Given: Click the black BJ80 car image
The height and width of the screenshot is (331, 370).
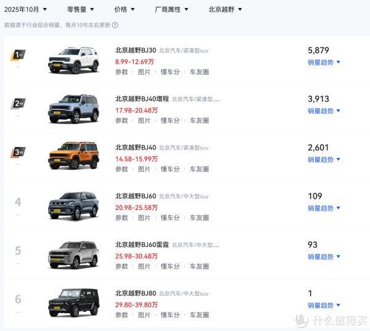Looking at the screenshot, I should [73, 302].
